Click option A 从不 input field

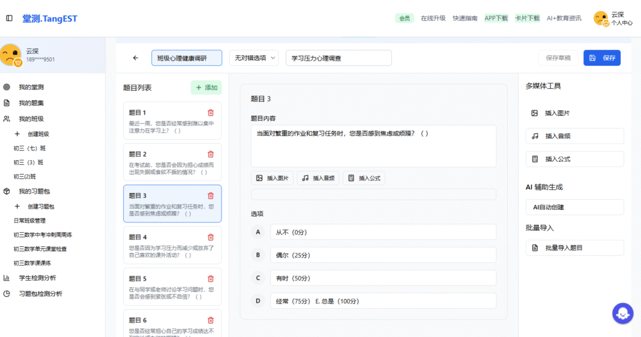pos(382,232)
